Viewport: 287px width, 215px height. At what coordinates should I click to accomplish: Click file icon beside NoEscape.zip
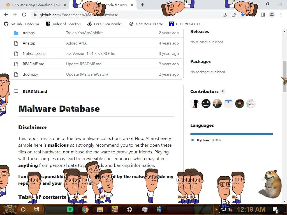point(16,53)
